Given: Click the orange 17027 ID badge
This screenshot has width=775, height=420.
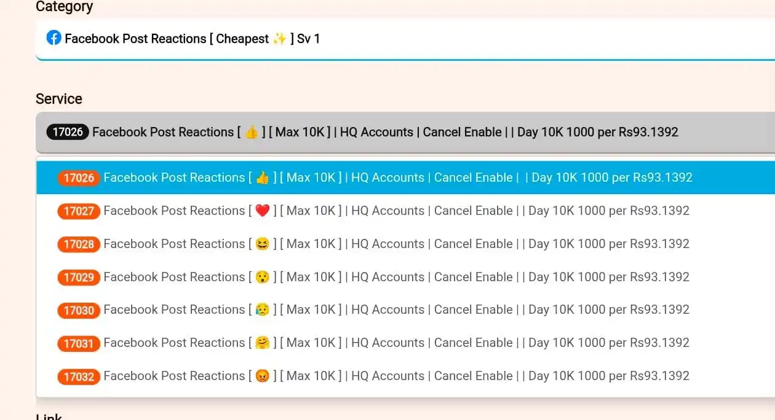Looking at the screenshot, I should coord(79,211).
